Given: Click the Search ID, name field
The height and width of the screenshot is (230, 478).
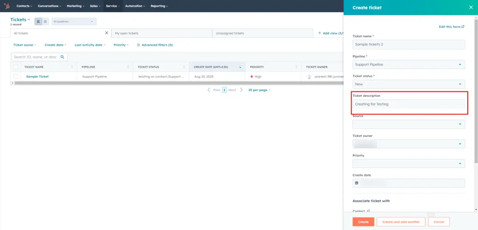Looking at the screenshot, I should coord(39,57).
